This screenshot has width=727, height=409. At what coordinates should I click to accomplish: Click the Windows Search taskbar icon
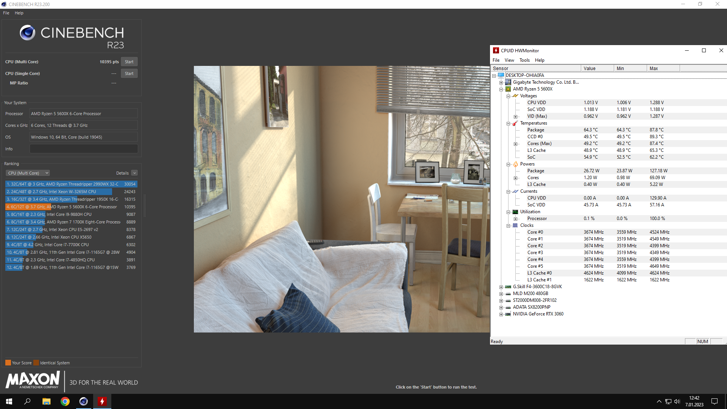point(27,401)
